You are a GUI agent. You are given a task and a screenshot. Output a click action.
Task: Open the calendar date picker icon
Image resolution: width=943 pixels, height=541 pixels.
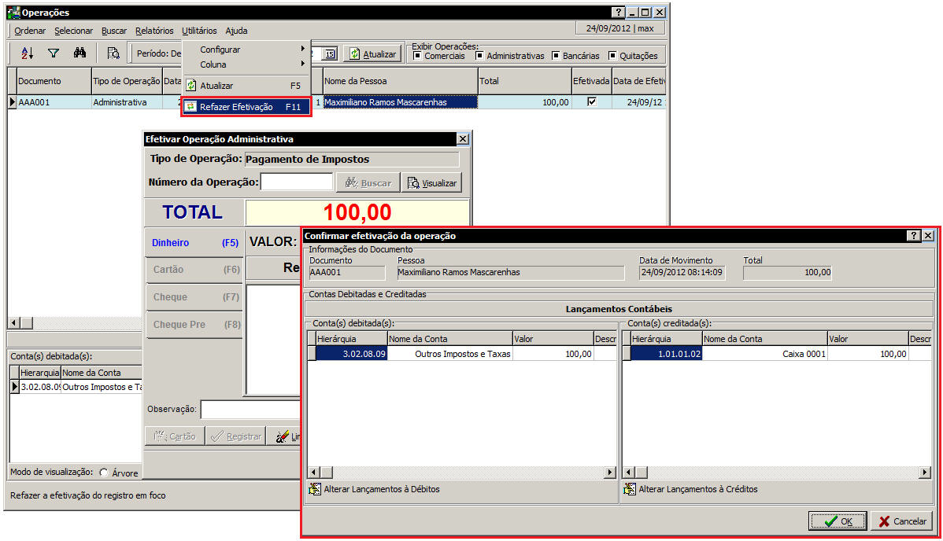(x=330, y=54)
